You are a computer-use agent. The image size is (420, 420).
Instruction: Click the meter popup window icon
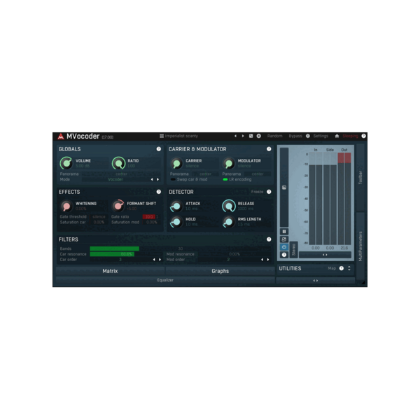tap(284, 239)
